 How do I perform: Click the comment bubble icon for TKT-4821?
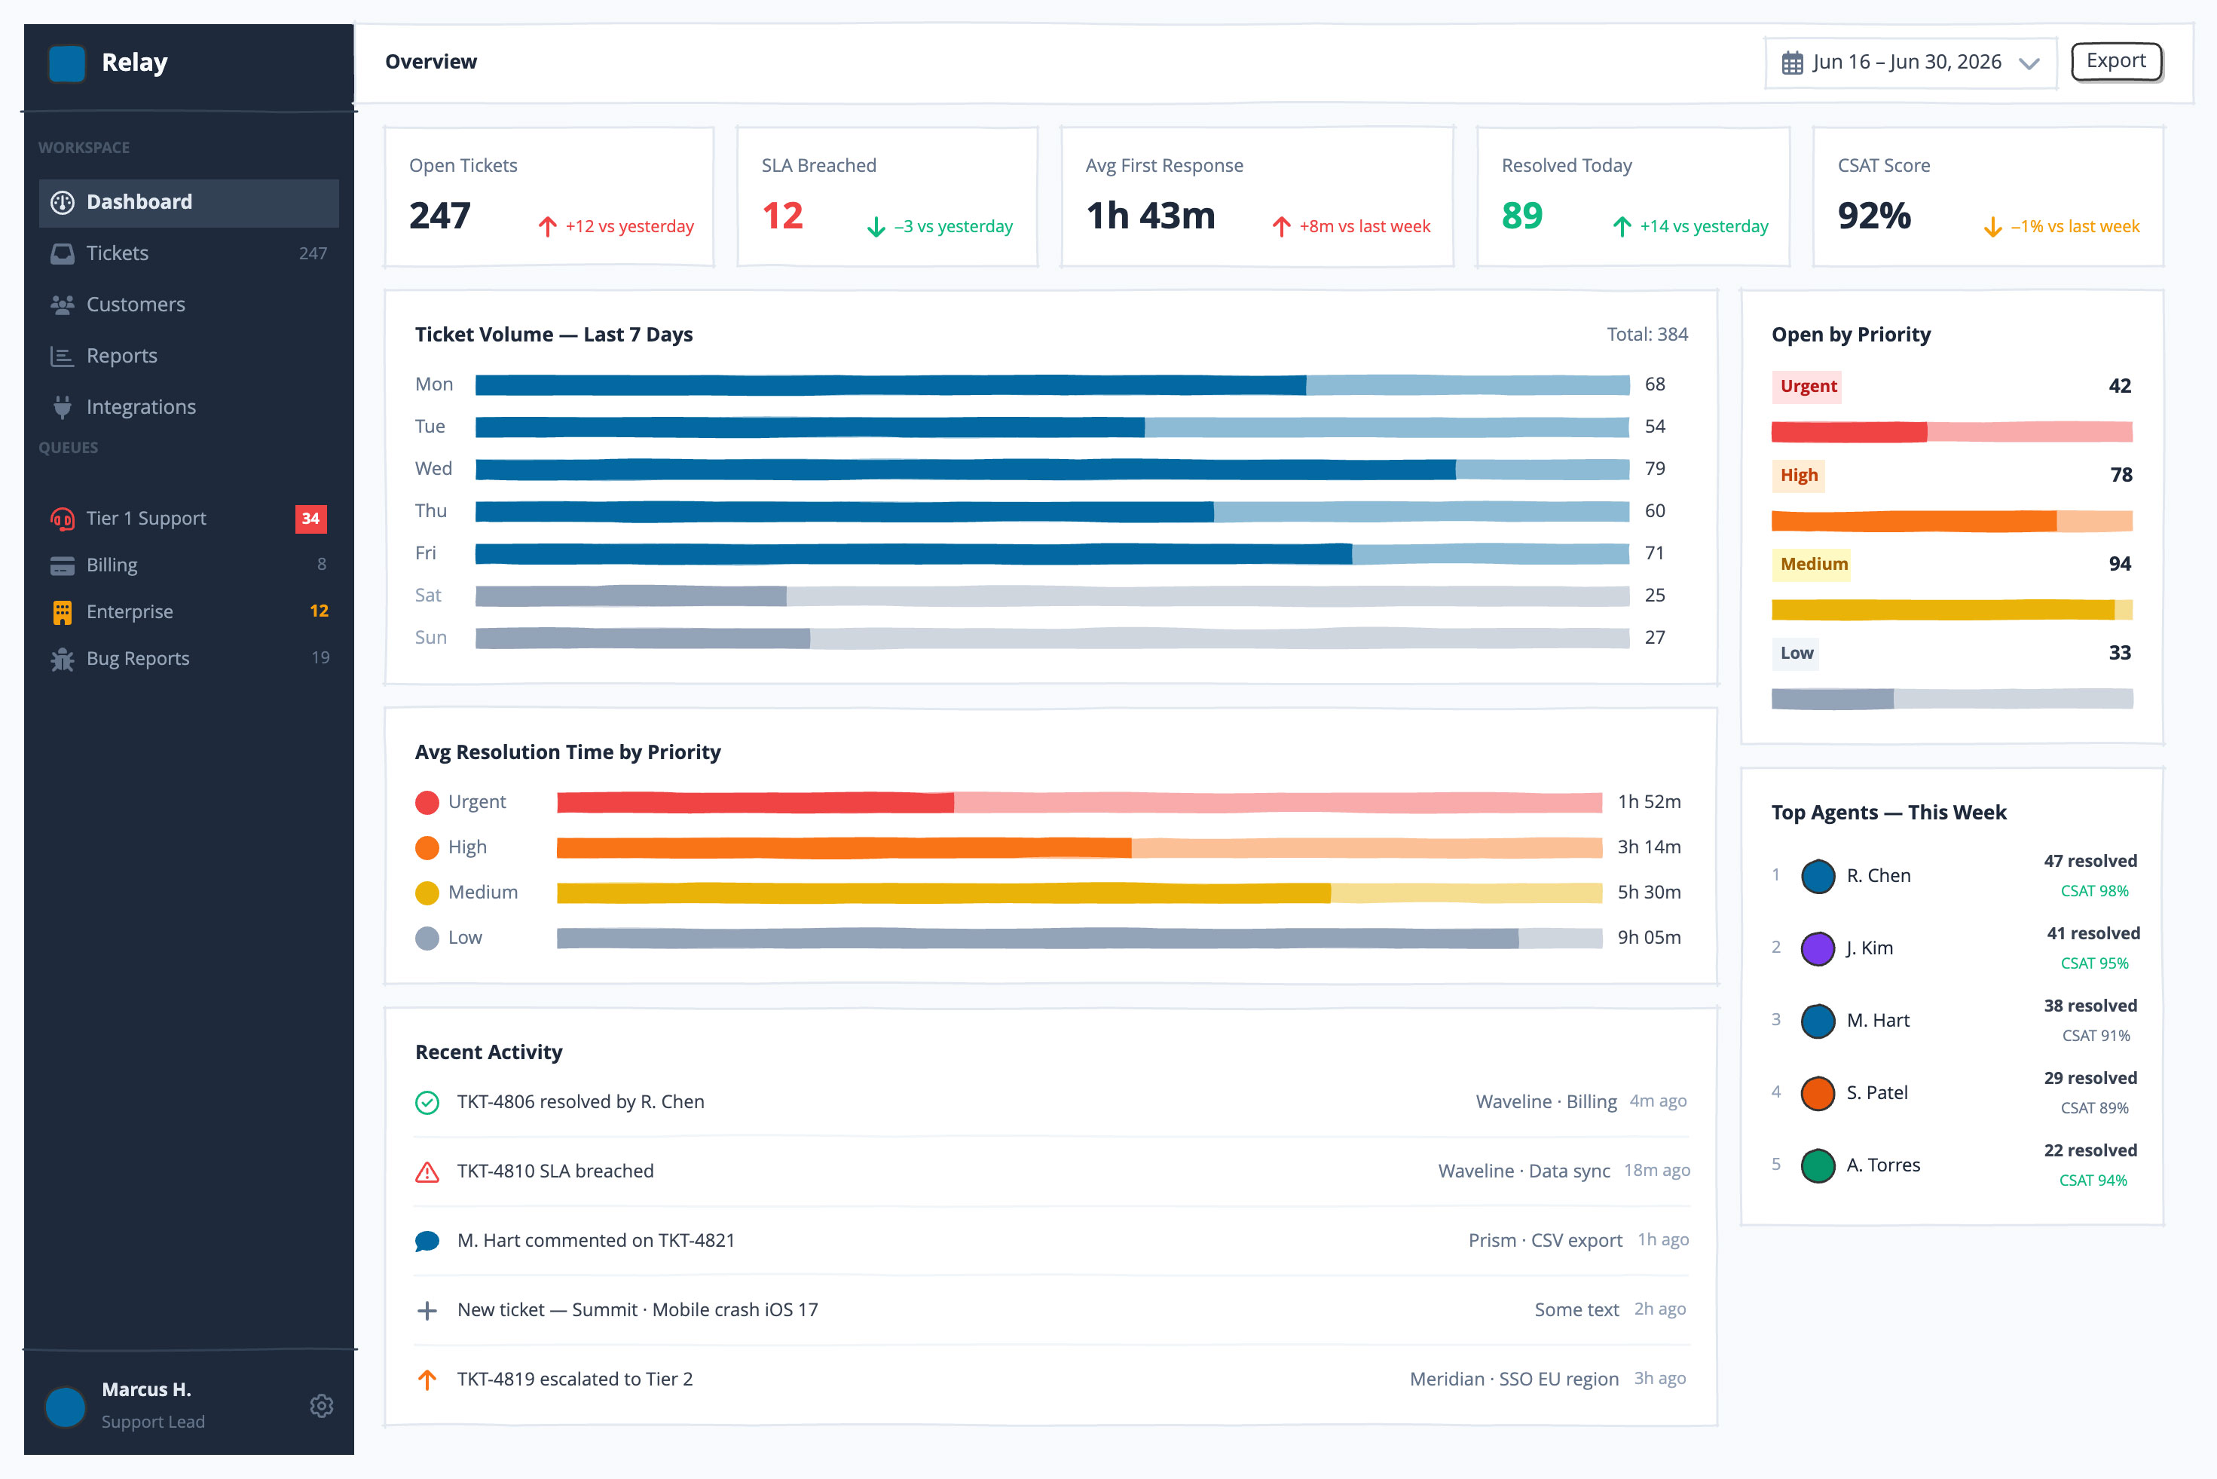[427, 1240]
